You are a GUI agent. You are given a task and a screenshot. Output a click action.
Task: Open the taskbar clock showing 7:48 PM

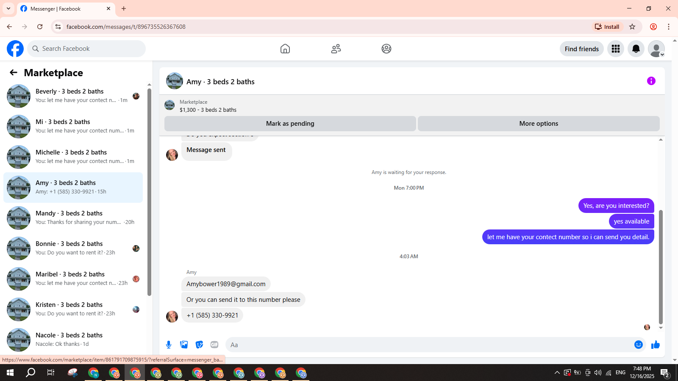click(642, 373)
